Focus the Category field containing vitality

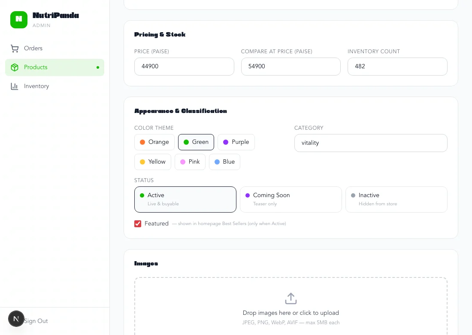[371, 143]
